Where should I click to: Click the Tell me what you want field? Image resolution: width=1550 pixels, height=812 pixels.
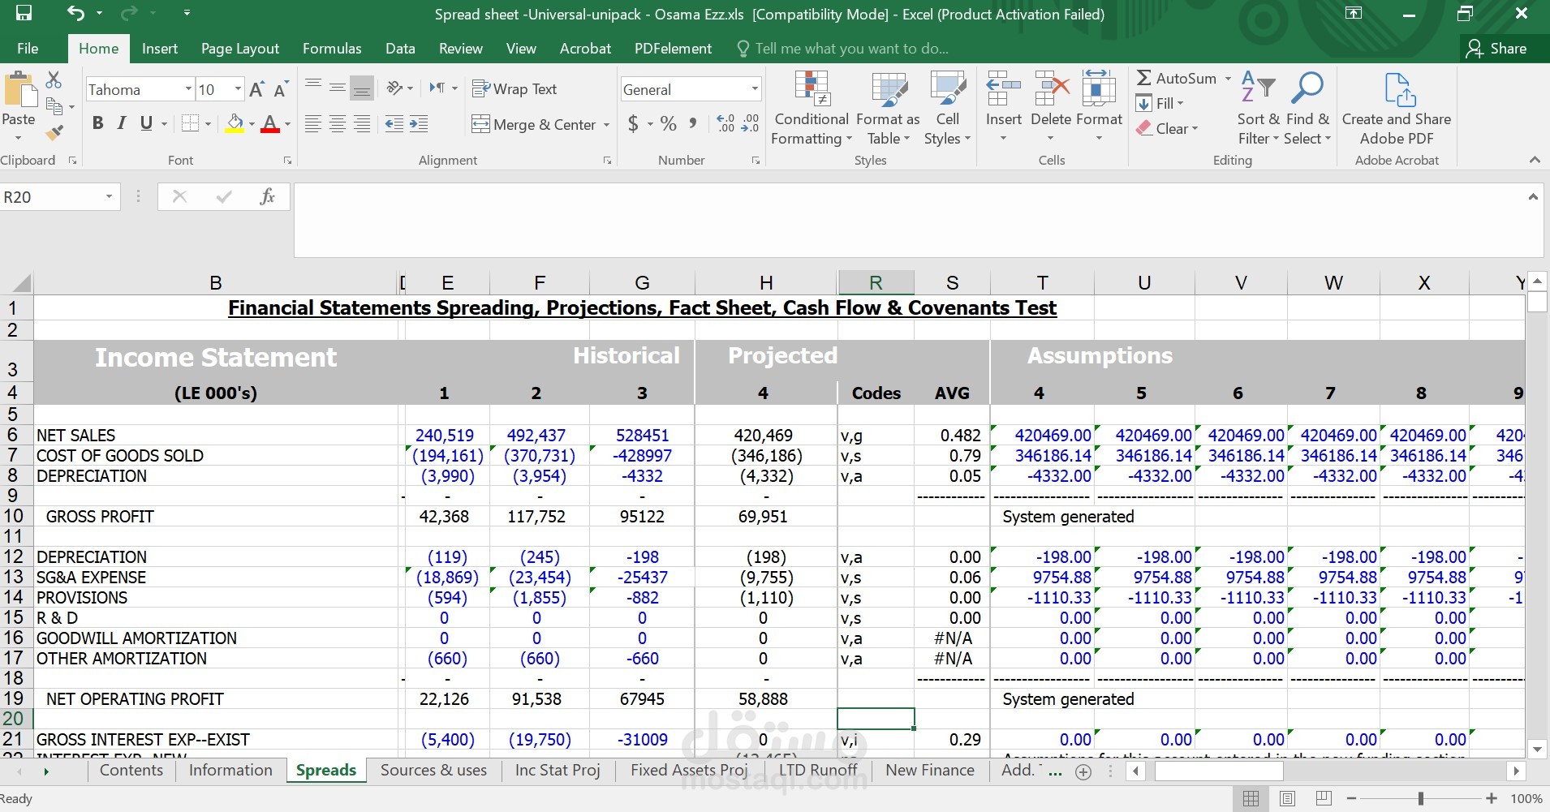pyautogui.click(x=850, y=49)
